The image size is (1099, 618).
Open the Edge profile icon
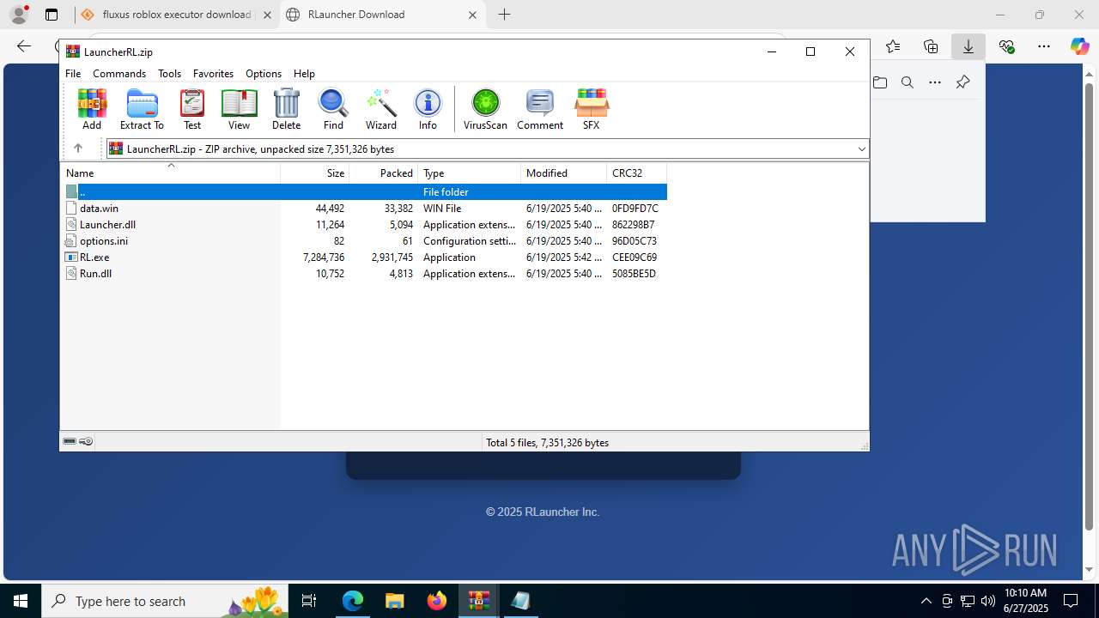tap(19, 15)
